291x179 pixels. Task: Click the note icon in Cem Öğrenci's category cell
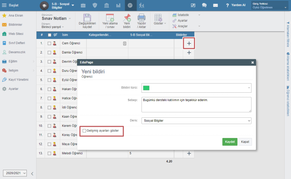[125, 44]
